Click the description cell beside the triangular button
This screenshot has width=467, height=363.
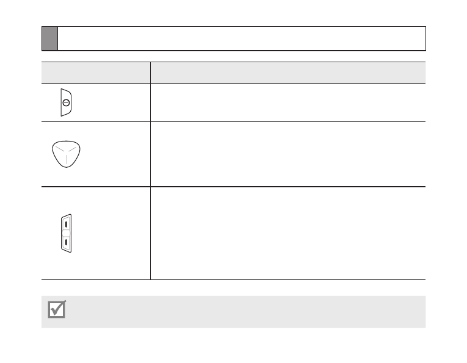288,154
